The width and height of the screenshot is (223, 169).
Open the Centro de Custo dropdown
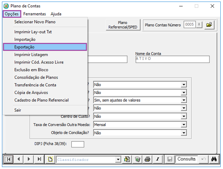pyautogui.click(x=184, y=117)
